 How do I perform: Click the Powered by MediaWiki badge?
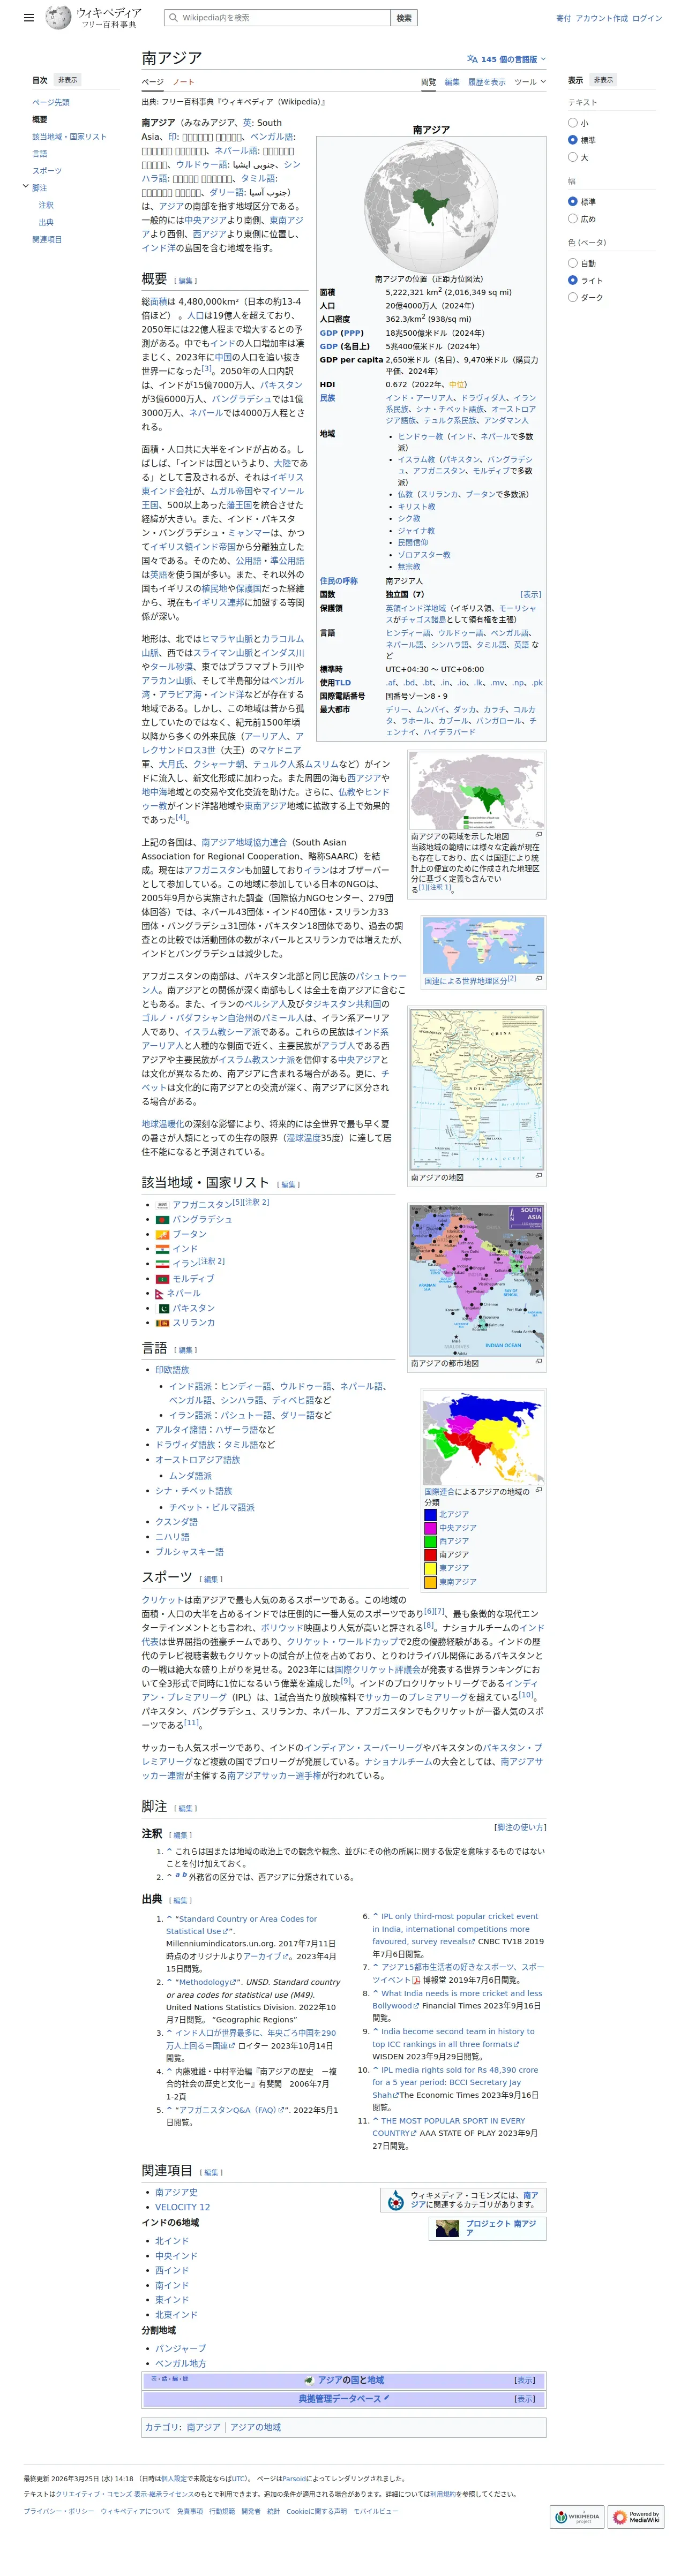click(637, 2517)
